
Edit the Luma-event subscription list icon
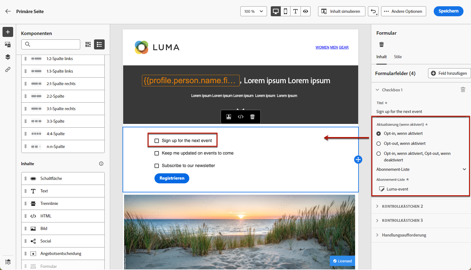(x=382, y=189)
